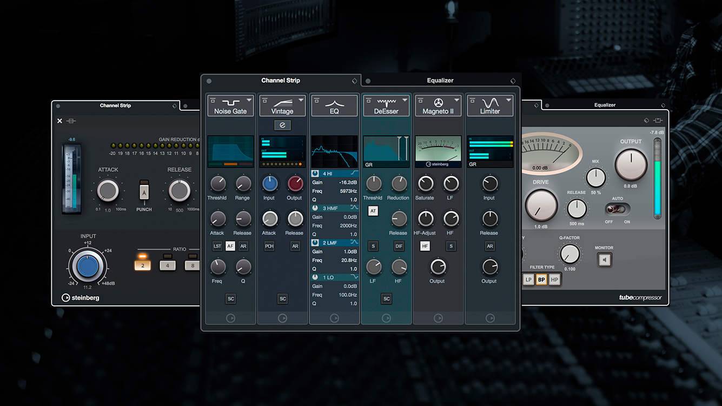Click the Limiter sine-wave icon
The image size is (722, 406).
pos(490,102)
